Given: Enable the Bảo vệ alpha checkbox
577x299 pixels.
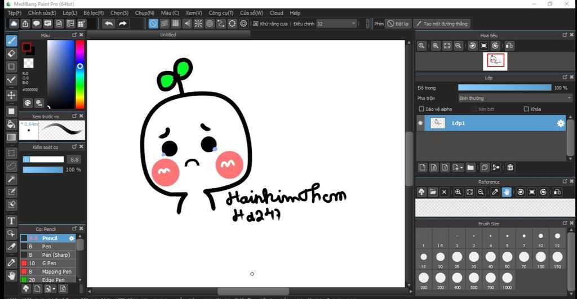Looking at the screenshot, I should point(421,109).
